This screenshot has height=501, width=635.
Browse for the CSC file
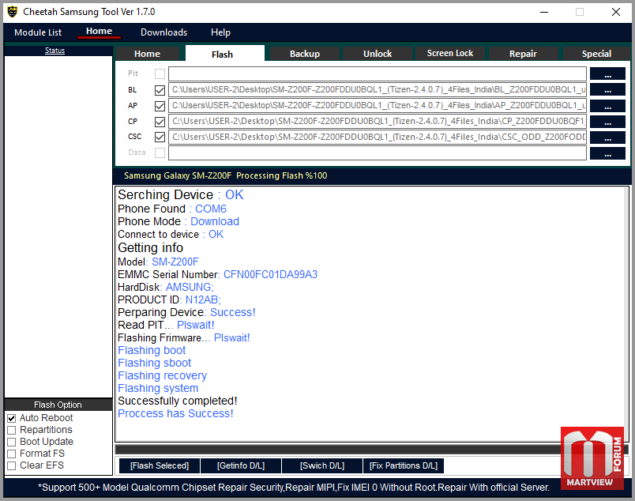[x=607, y=137]
